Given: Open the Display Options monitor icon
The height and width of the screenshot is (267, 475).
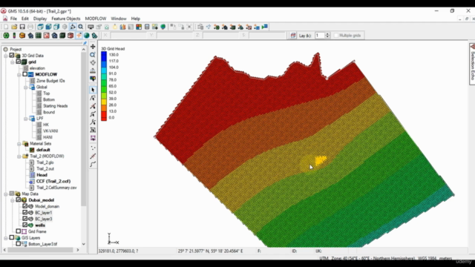Looking at the screenshot, I should pos(91,27).
